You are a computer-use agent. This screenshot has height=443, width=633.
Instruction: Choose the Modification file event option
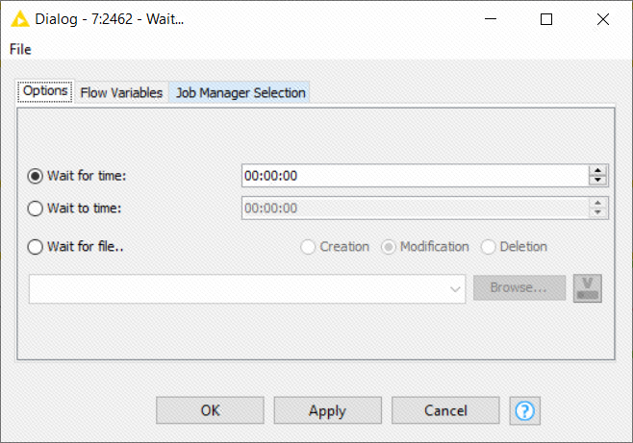(x=390, y=247)
